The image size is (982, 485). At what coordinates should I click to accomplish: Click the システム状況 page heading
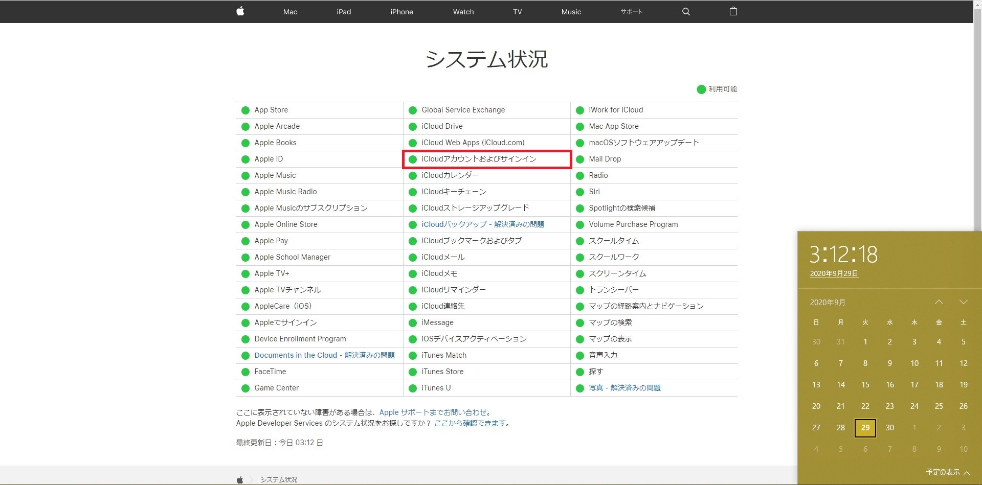[x=486, y=59]
